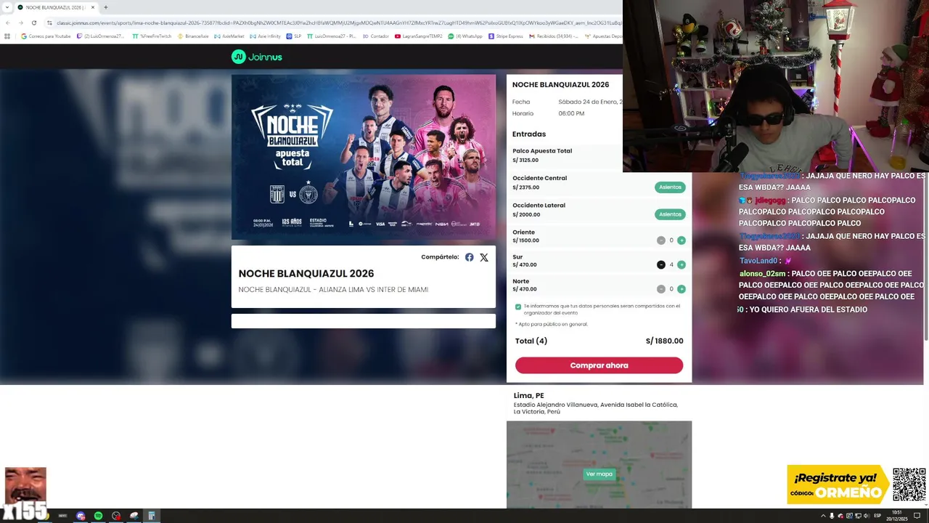This screenshot has height=523, width=929.
Task: Click the Joinnus logo in header
Action: click(x=256, y=57)
